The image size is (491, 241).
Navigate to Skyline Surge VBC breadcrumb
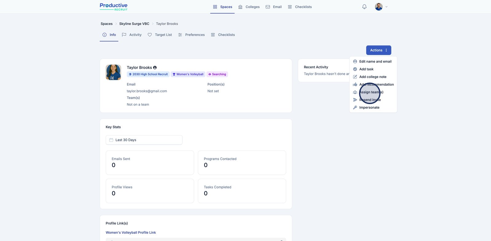(134, 24)
